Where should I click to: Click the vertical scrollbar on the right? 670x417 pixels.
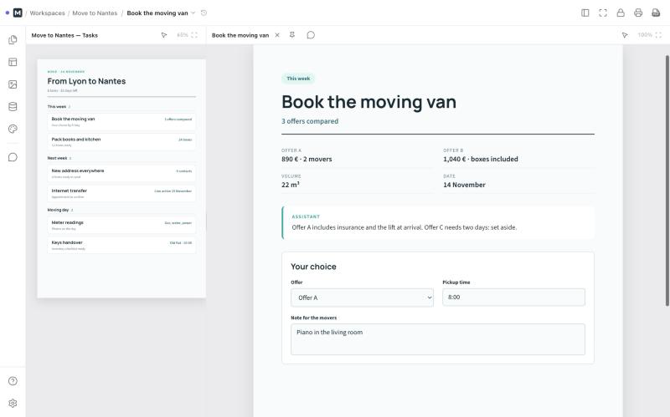[x=667, y=181]
